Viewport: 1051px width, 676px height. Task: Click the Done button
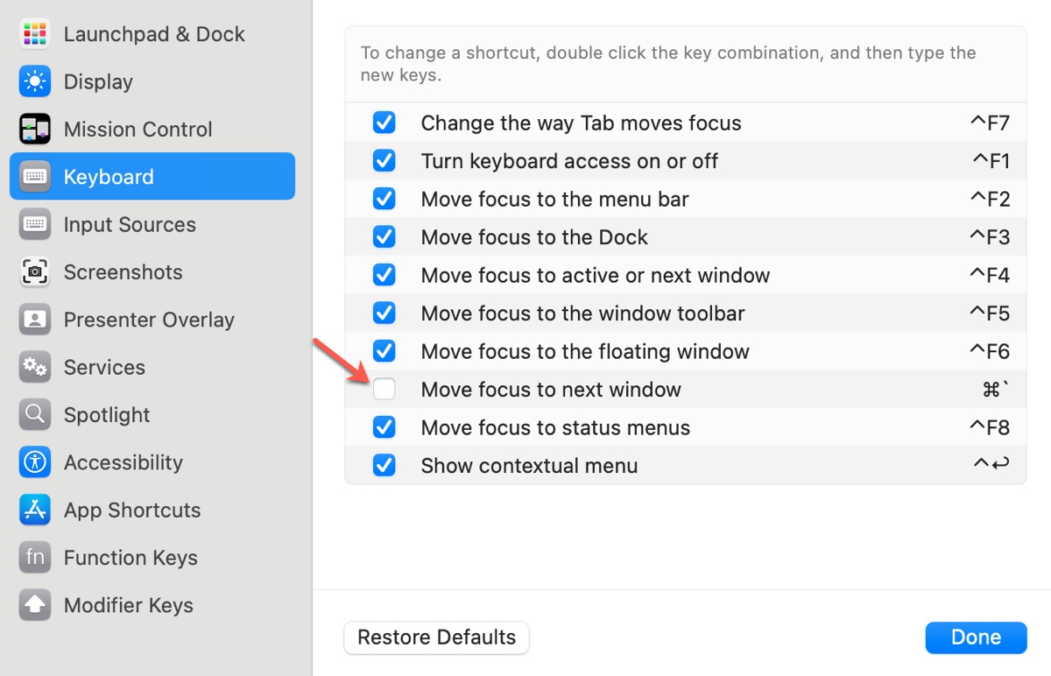pos(976,637)
